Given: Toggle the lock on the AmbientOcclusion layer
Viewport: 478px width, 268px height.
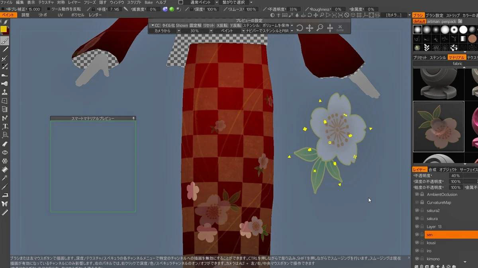Looking at the screenshot, I should point(422,195).
